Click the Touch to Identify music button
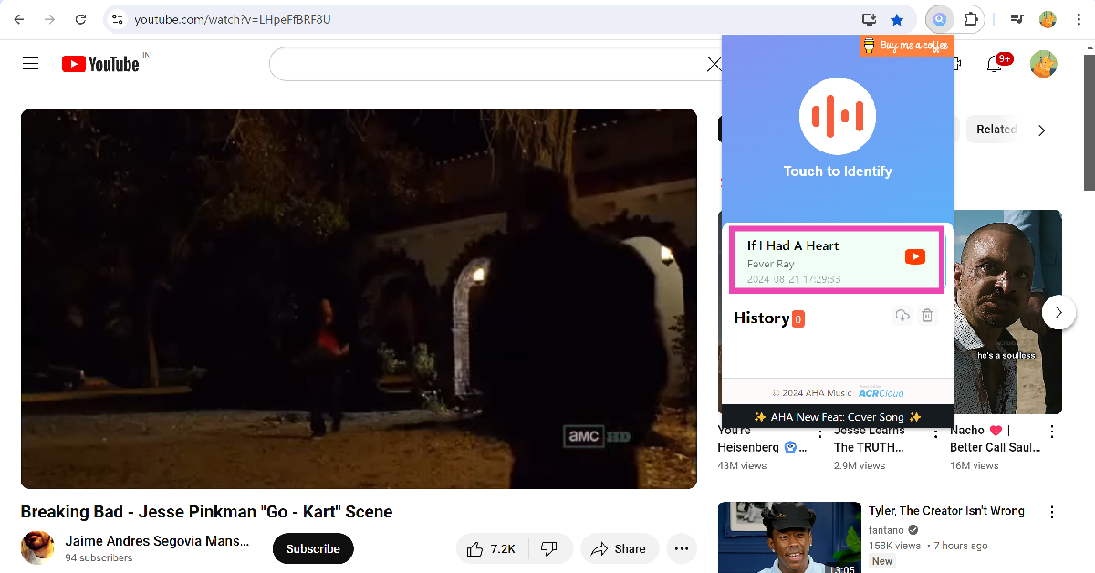 tap(837, 116)
